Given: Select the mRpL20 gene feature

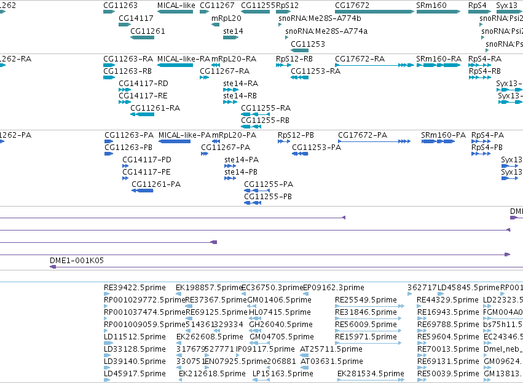Looking at the screenshot, I should pyautogui.click(x=216, y=25).
